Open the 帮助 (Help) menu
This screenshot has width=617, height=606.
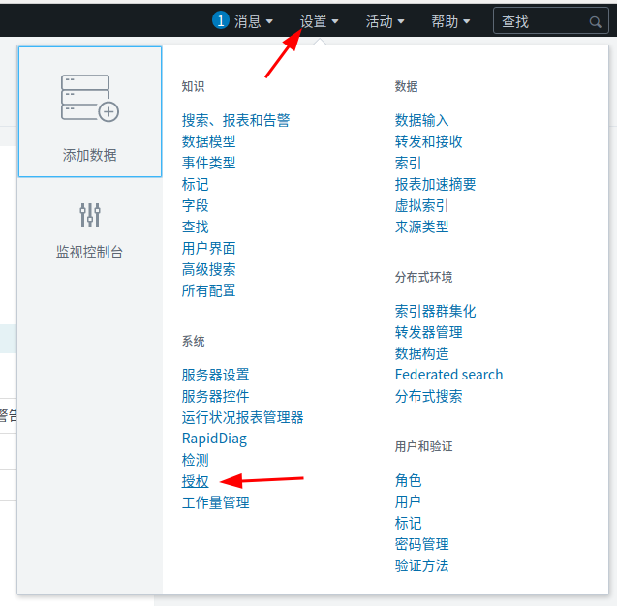(450, 20)
